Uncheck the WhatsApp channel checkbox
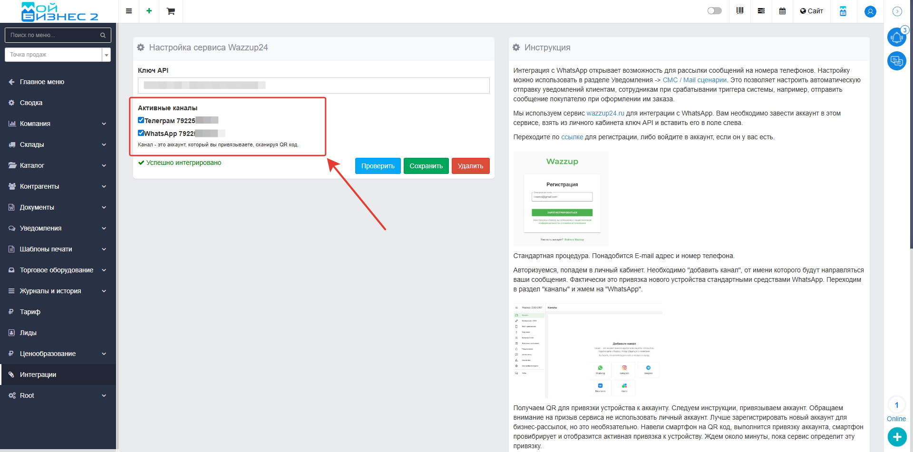 pos(141,133)
